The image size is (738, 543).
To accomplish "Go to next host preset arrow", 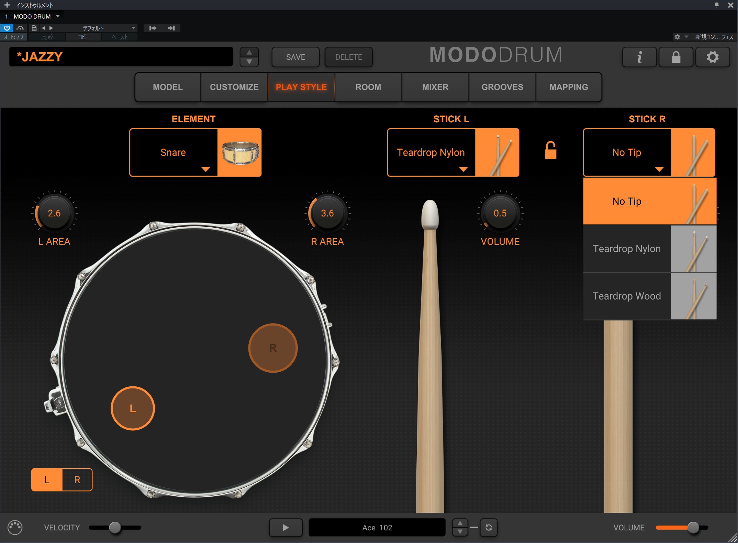I will click(51, 28).
